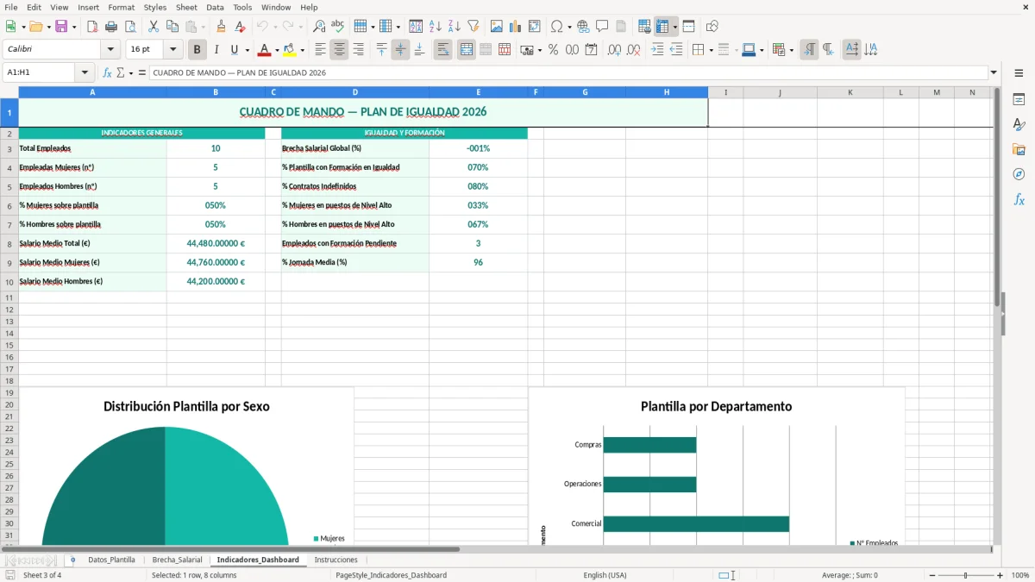Click row header 5

click(x=9, y=186)
